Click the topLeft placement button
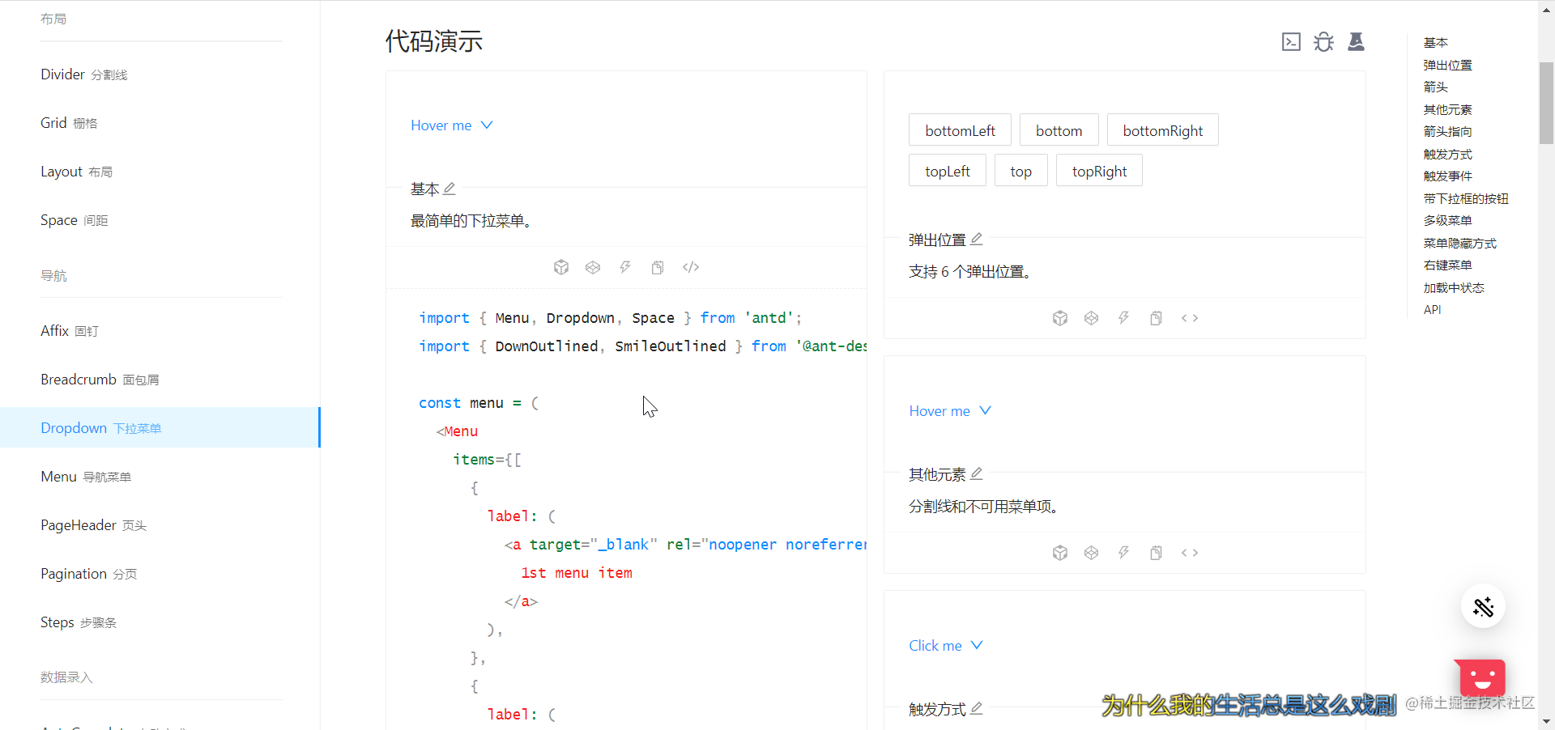1555x730 pixels. pos(948,171)
